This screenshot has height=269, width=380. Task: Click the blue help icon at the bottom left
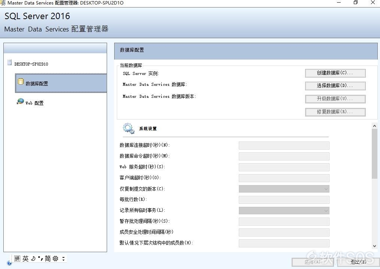(9, 263)
